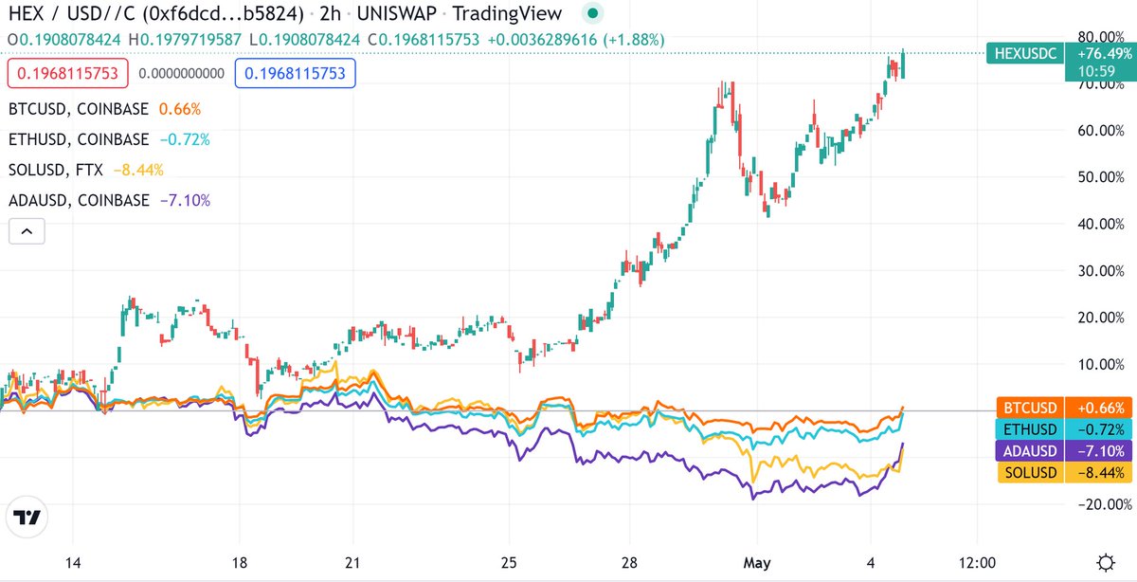Image resolution: width=1137 pixels, height=582 pixels.
Task: Click the 20.00% price axis label
Action: tap(1100, 318)
